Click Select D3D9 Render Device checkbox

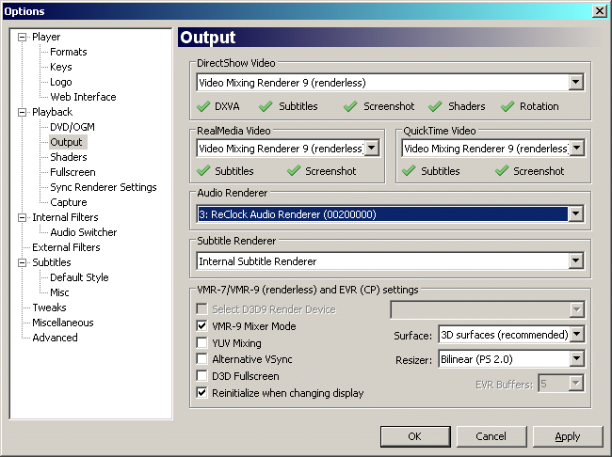tap(201, 309)
